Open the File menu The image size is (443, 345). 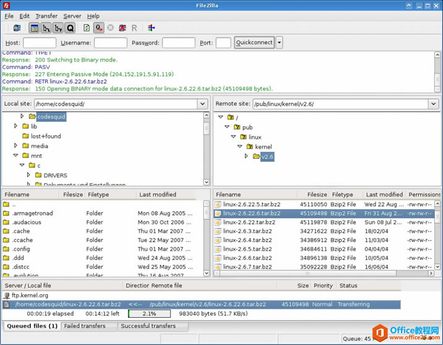coord(9,16)
